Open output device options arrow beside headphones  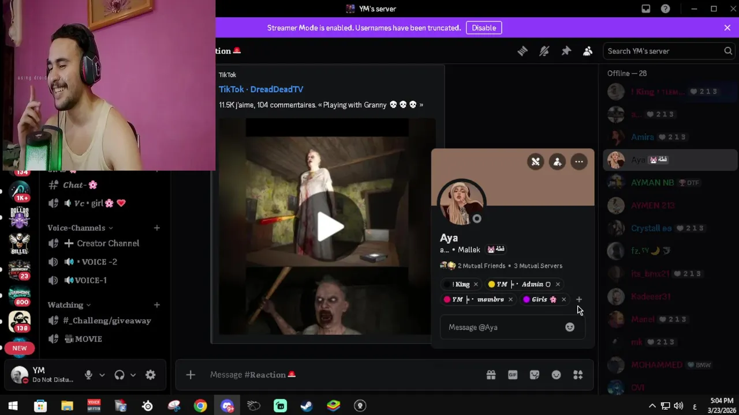pyautogui.click(x=133, y=375)
